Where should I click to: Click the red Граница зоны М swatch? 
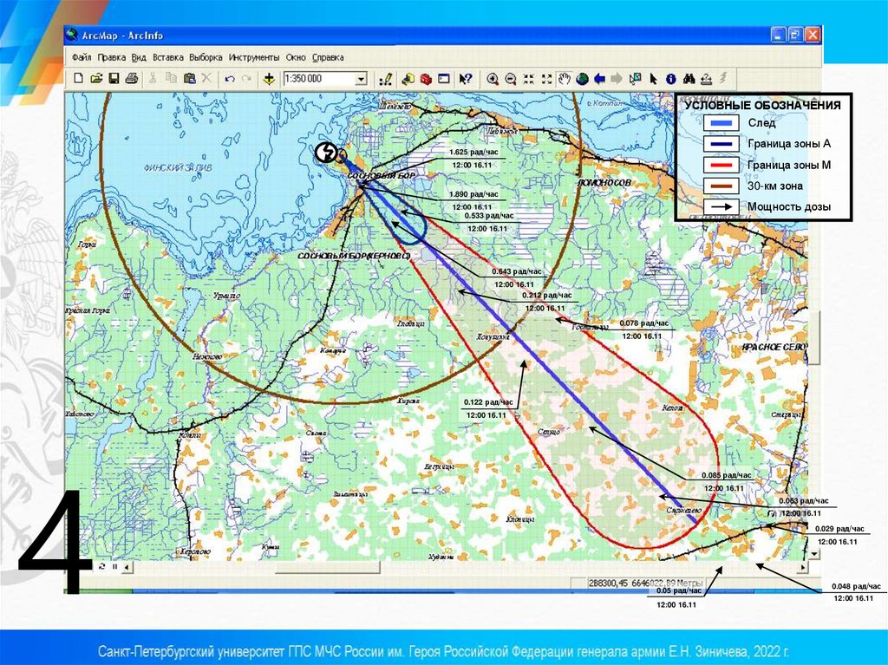(721, 166)
